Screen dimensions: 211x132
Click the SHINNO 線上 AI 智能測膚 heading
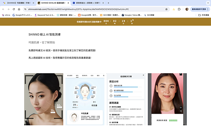tap(45, 34)
